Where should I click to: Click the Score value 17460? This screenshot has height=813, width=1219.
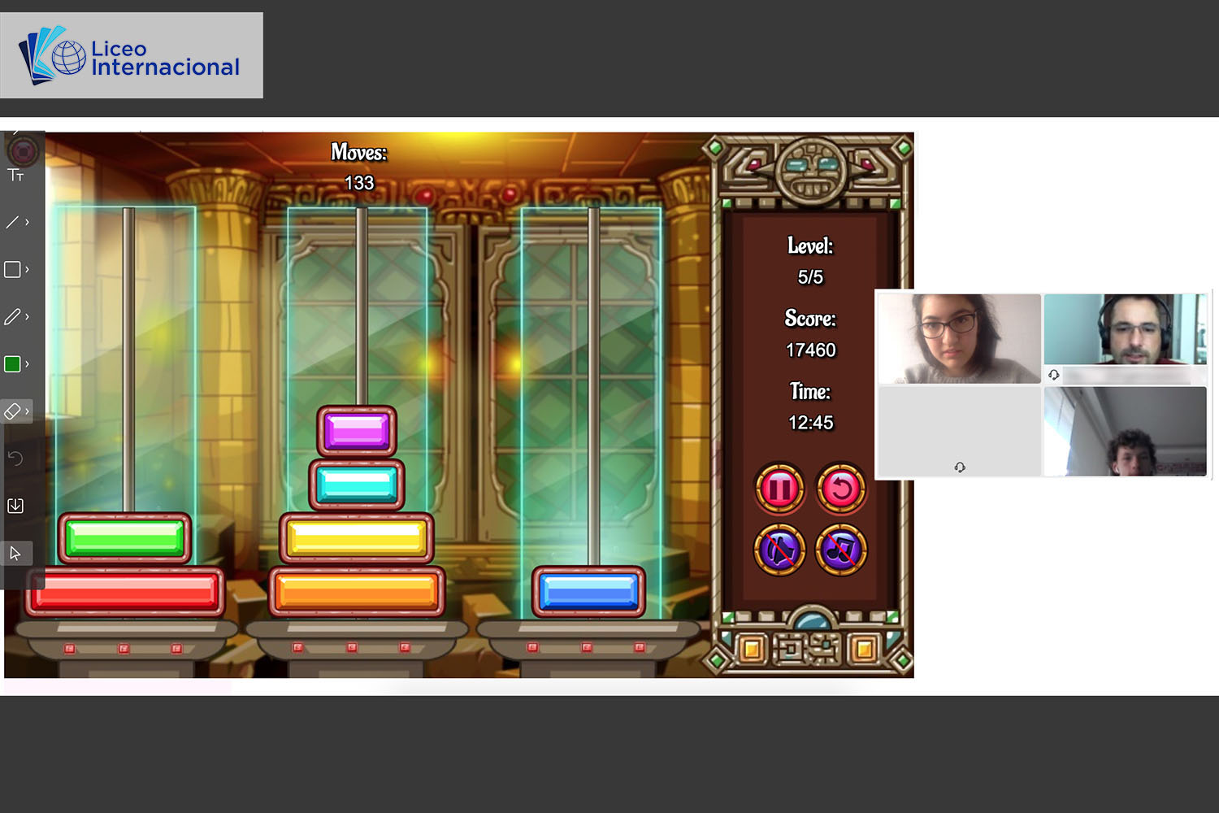[810, 350]
